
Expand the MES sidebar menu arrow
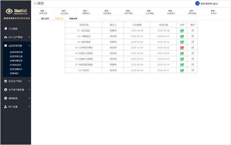pos(29,37)
